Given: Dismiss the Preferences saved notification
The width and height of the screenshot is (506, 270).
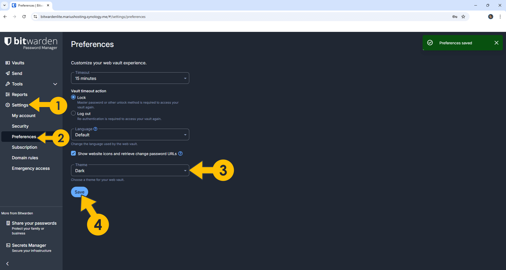Looking at the screenshot, I should click(496, 43).
